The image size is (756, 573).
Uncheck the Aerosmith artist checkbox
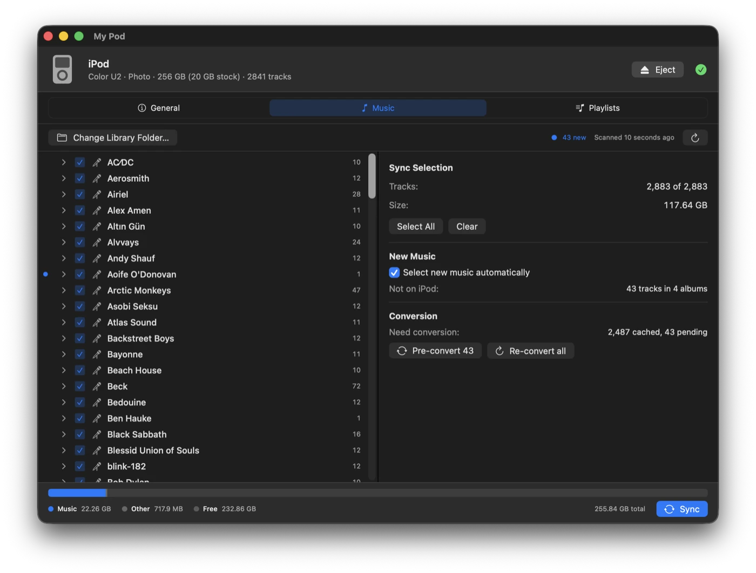click(x=80, y=179)
